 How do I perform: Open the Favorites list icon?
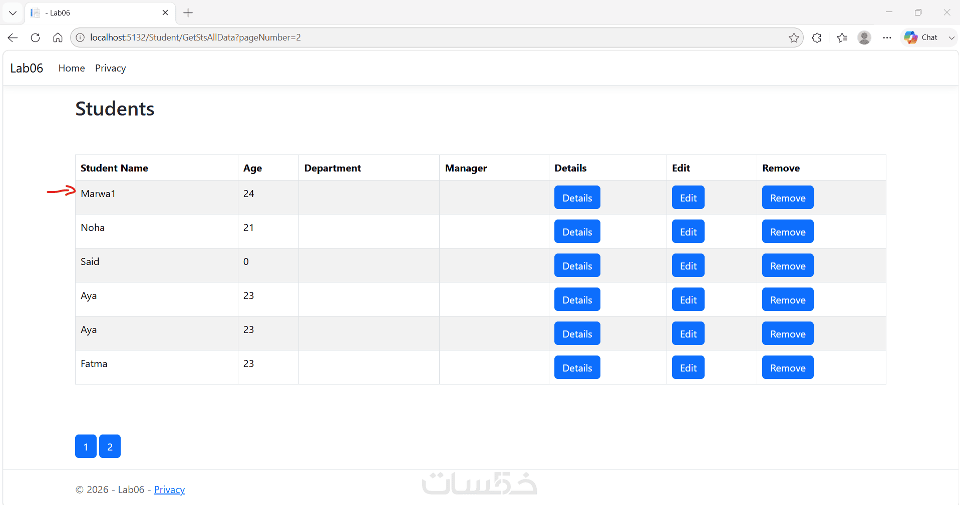842,37
